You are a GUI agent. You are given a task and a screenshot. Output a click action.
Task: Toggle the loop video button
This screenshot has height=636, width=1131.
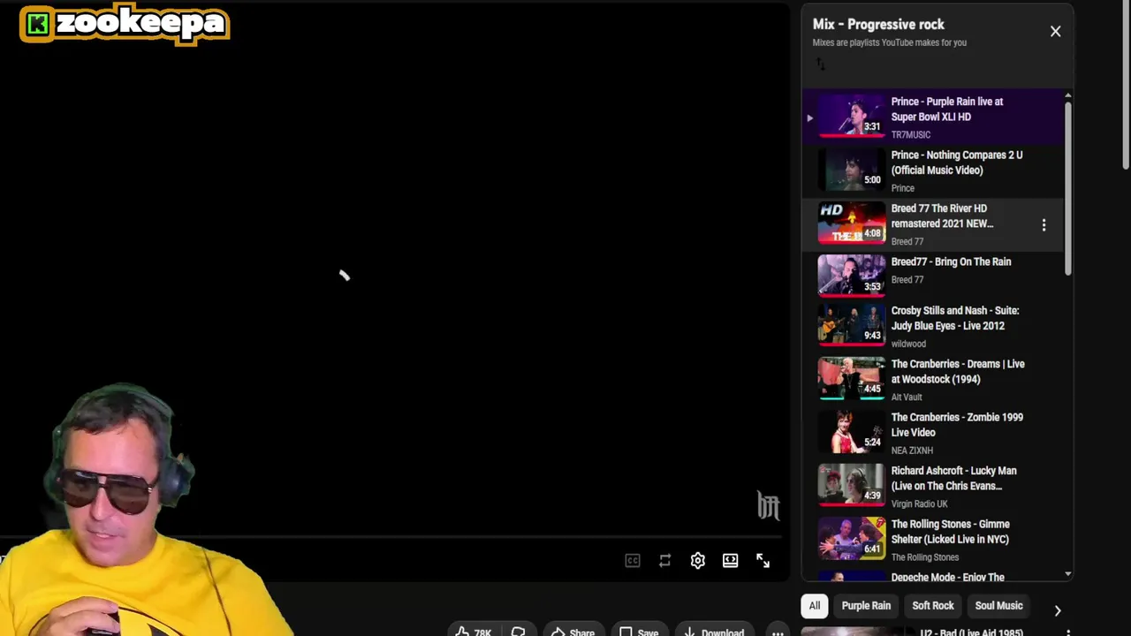click(x=665, y=561)
